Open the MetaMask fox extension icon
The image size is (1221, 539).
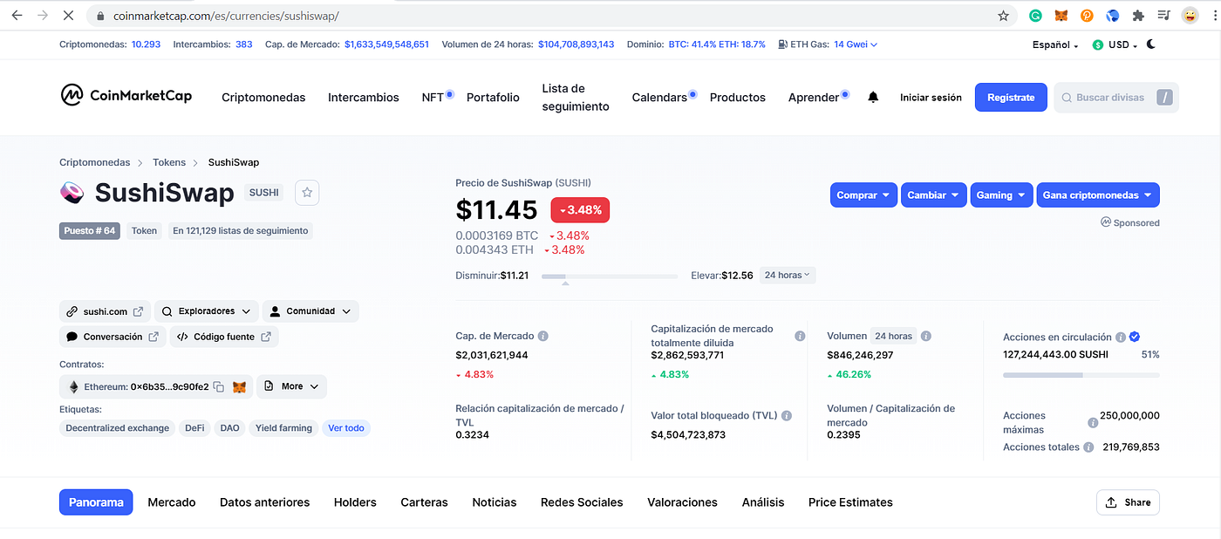pos(1061,16)
